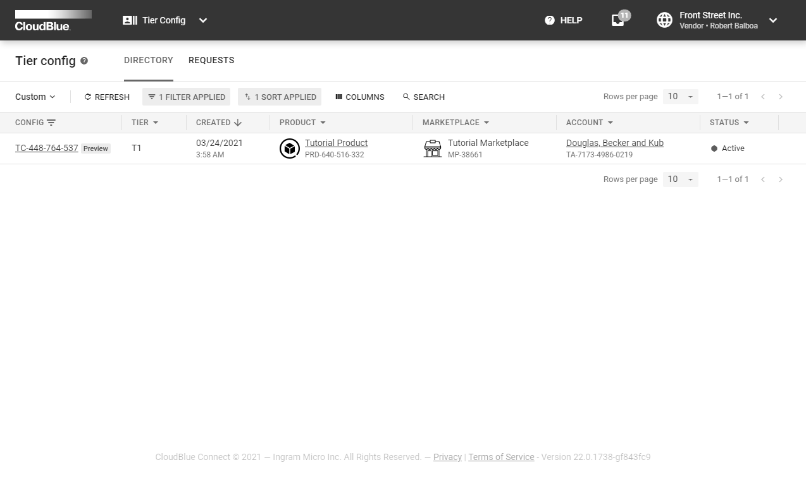This screenshot has height=479, width=806.
Task: Open the TIER column filter dropdown
Action: (156, 123)
